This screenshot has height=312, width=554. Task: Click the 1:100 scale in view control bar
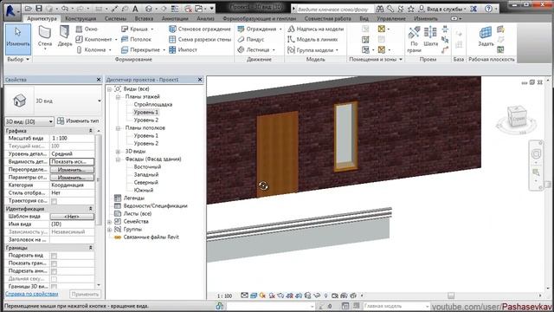224,296
